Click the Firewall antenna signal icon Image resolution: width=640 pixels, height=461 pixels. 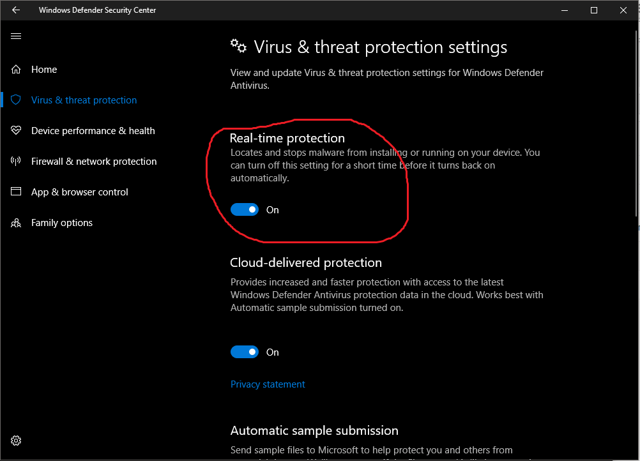[x=16, y=161]
